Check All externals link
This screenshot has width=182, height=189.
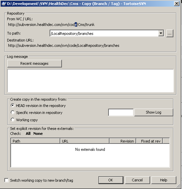(28, 134)
